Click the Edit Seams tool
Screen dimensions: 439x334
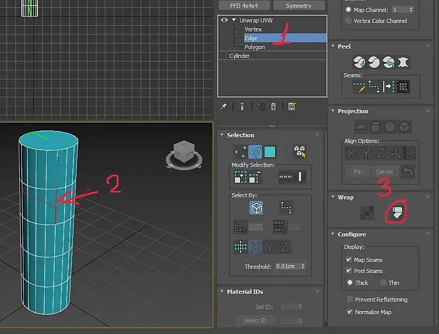tap(359, 87)
